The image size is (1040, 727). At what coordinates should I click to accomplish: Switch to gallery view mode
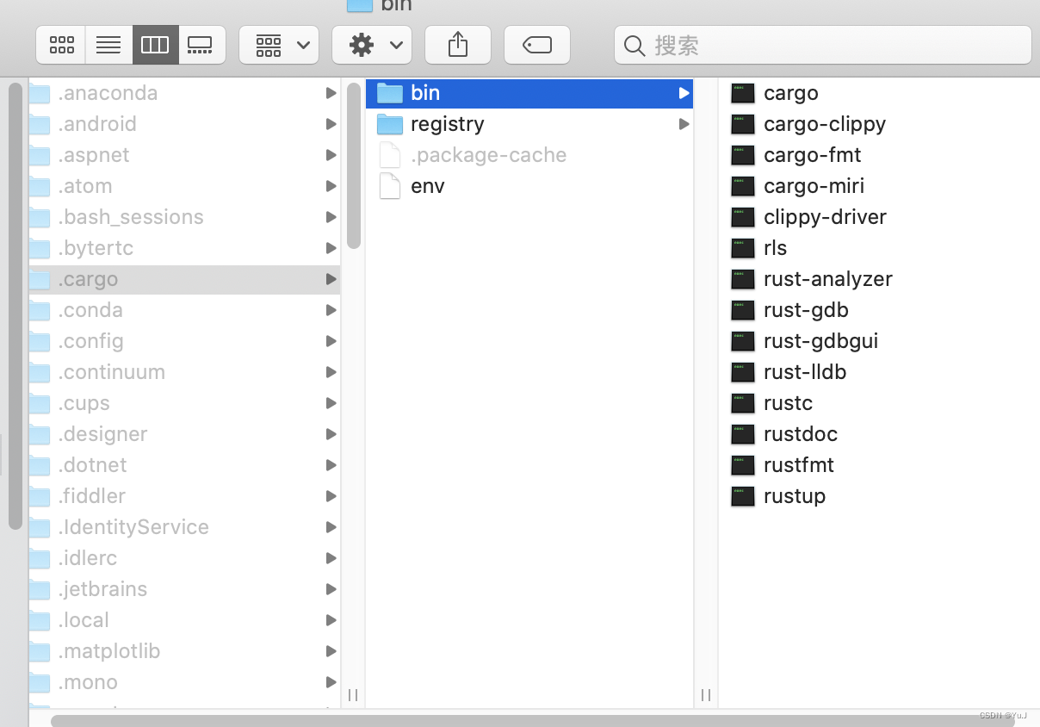coord(201,45)
